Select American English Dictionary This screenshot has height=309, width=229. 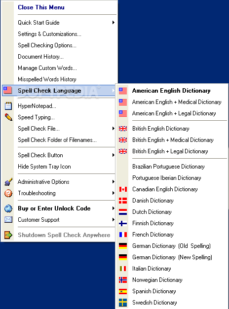tap(171, 91)
